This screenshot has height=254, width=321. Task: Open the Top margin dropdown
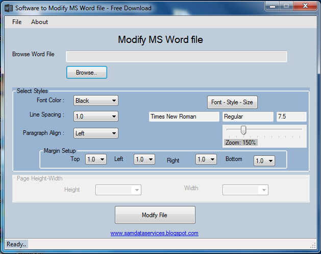pos(96,159)
